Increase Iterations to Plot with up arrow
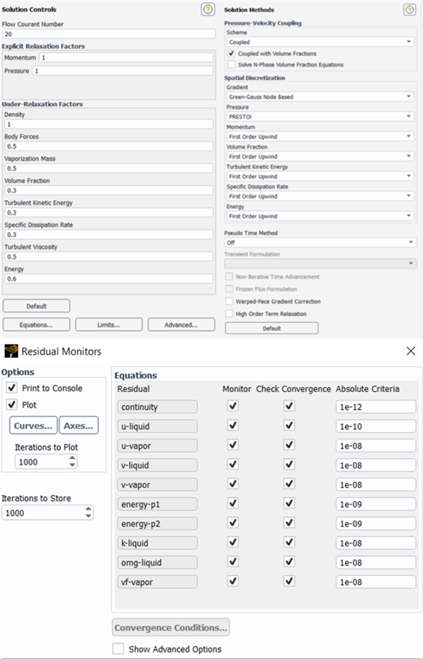The height and width of the screenshot is (659, 423). pos(72,458)
